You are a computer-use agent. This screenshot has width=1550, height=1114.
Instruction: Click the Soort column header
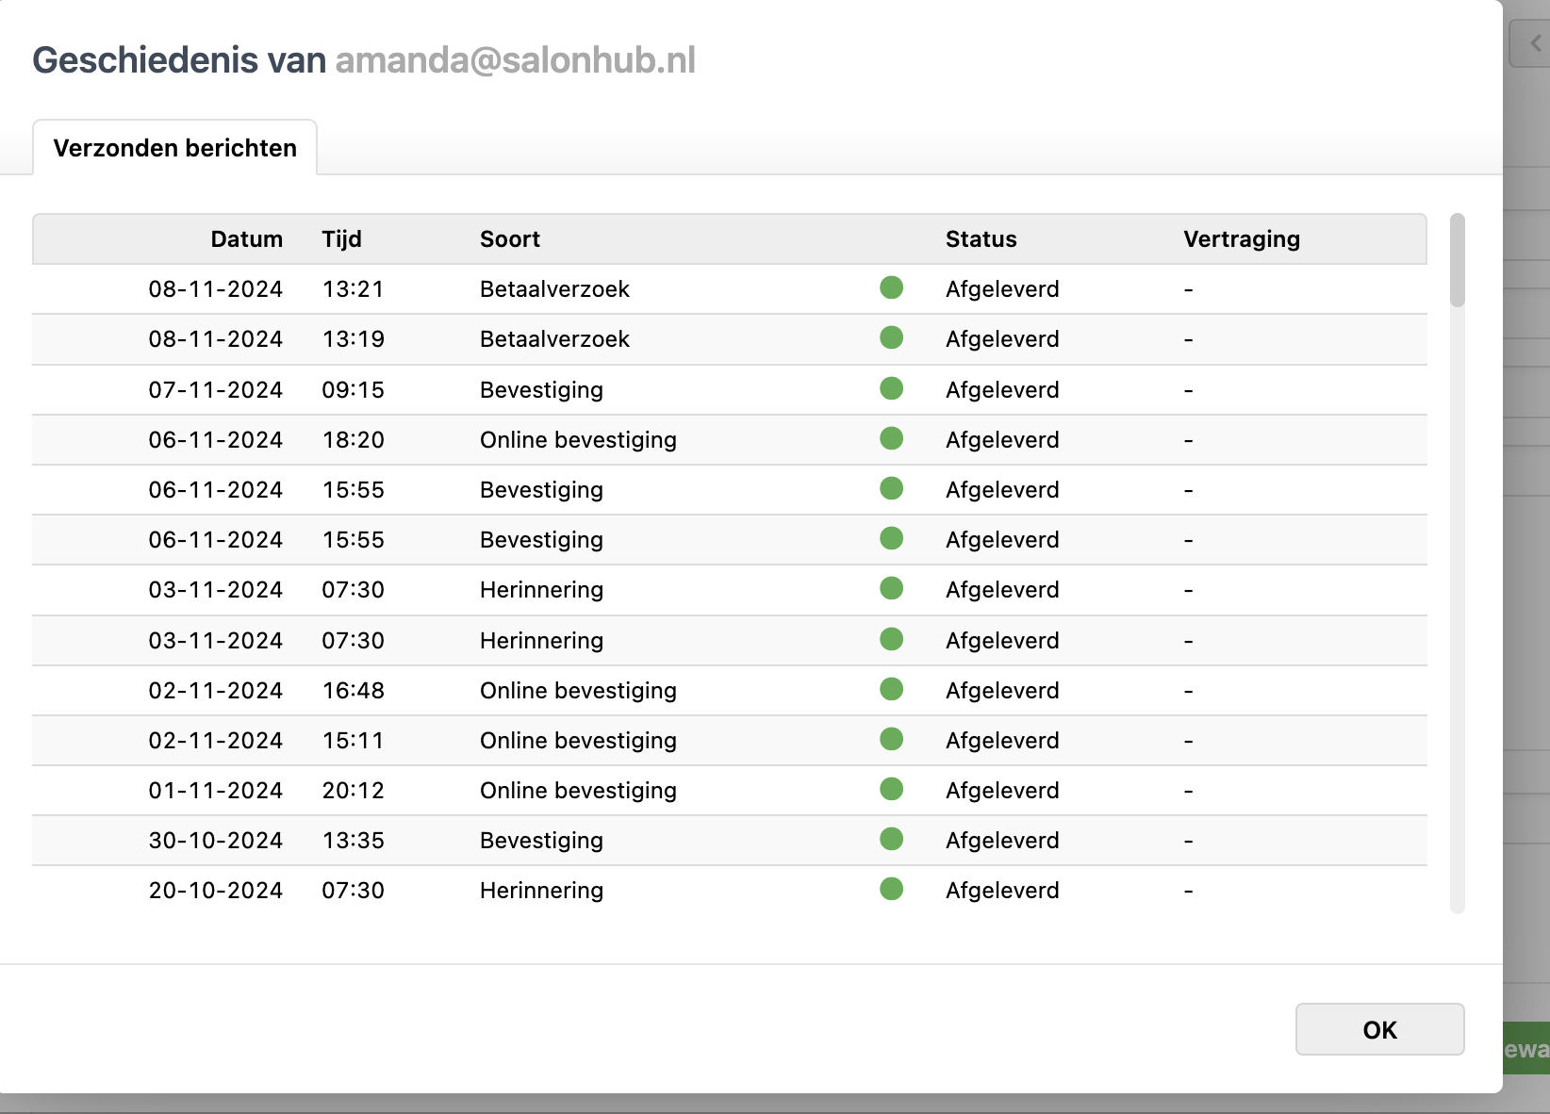pyautogui.click(x=510, y=239)
